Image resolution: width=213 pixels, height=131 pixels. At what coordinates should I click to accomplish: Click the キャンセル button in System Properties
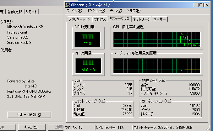[32, 127]
